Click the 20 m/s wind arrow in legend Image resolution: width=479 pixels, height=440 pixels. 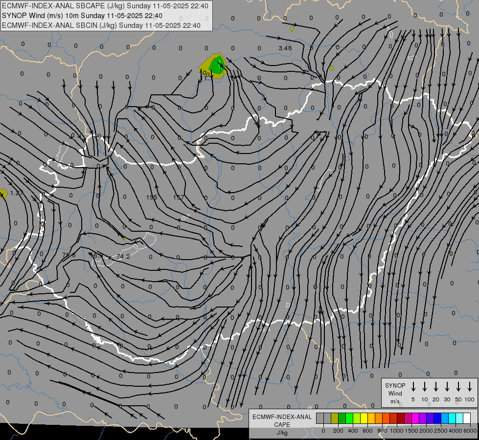click(x=436, y=387)
